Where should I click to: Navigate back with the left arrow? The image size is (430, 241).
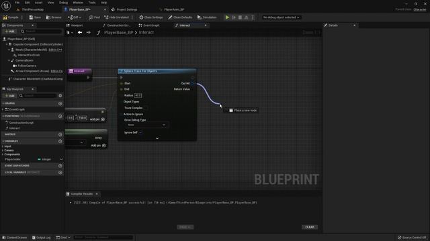click(80, 33)
